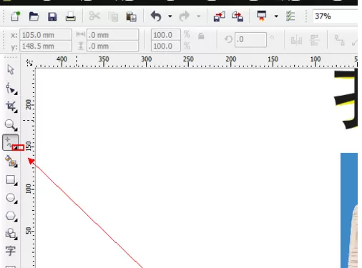Select the Text tool 字
Viewport: 362px width, 268px height.
pos(10,251)
